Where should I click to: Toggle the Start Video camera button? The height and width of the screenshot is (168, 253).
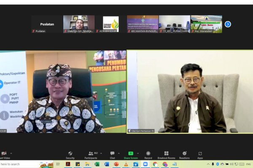pos(4,154)
